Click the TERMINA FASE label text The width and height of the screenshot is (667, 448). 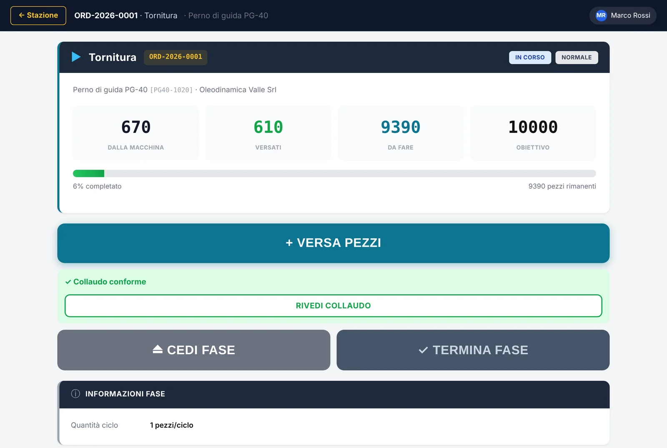(480, 350)
